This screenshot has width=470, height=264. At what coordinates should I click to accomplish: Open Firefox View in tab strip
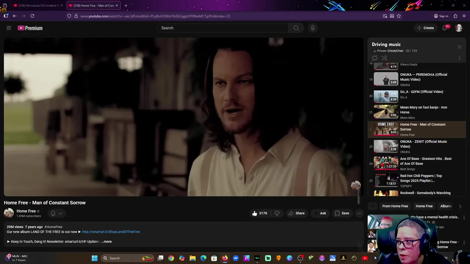pyautogui.click(x=5, y=5)
